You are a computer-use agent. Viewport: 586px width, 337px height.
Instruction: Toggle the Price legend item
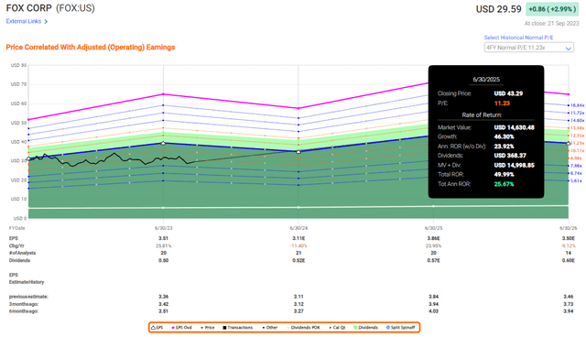click(x=208, y=328)
